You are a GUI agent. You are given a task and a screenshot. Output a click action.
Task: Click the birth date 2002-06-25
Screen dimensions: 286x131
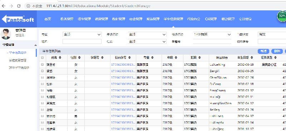click(246, 71)
